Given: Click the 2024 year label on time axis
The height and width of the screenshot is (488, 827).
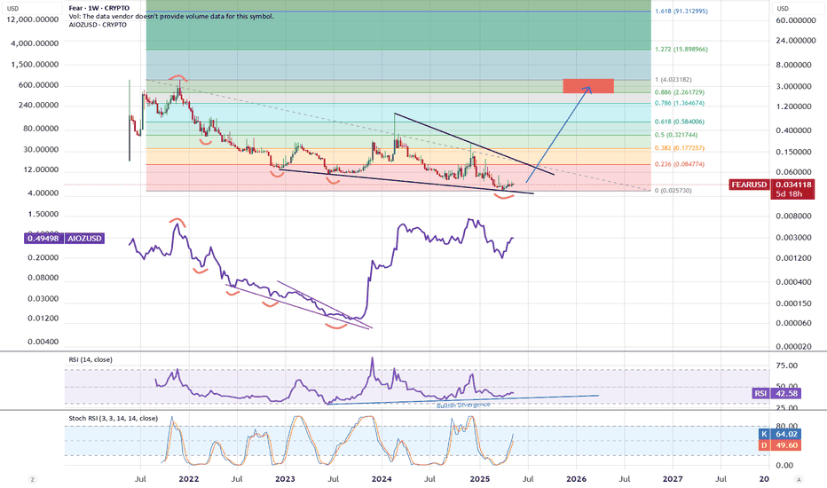Looking at the screenshot, I should coord(382,479).
